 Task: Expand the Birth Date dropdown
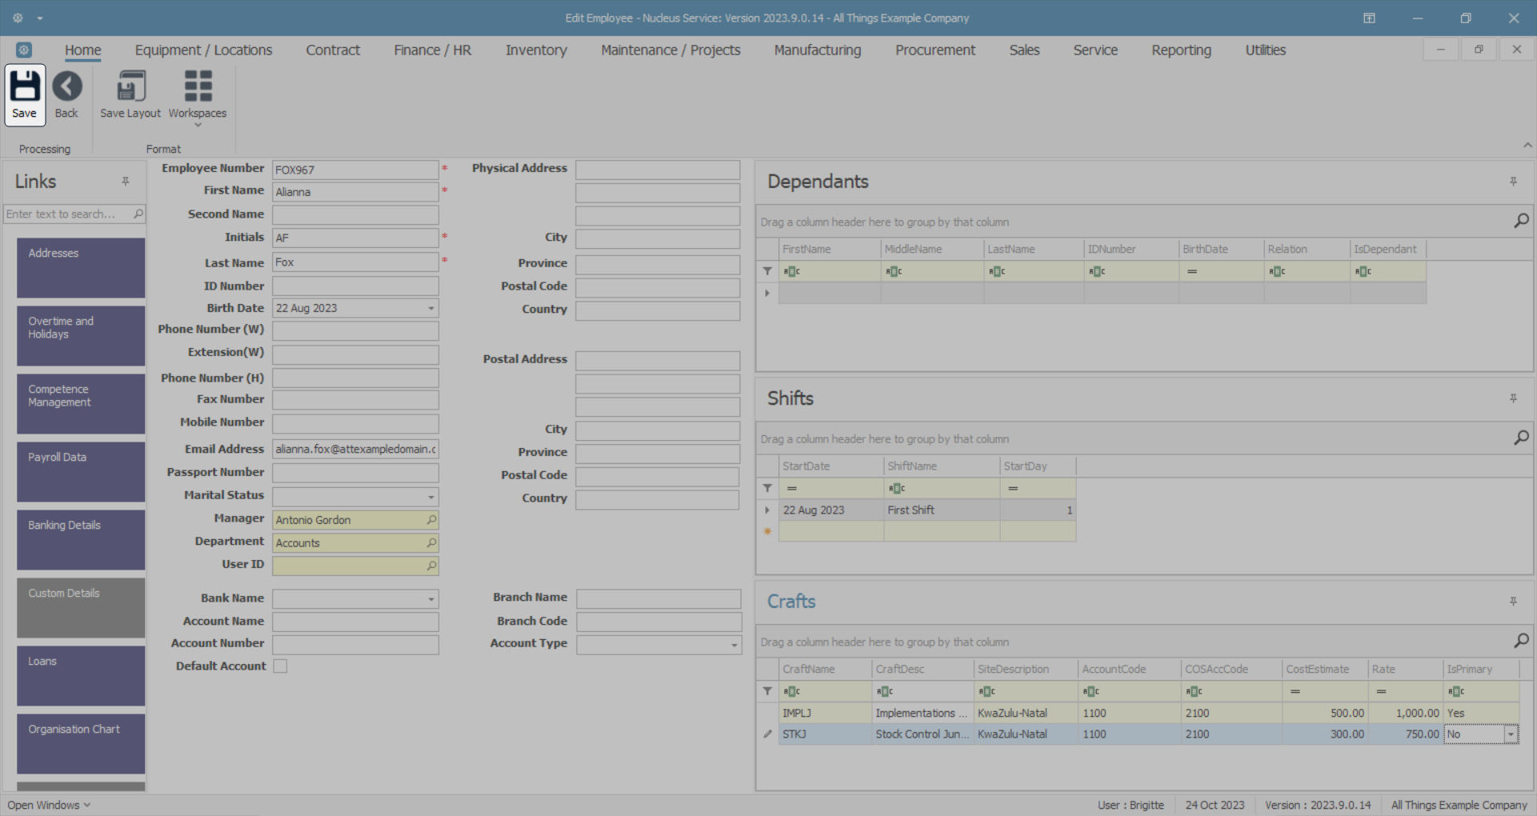(x=431, y=309)
